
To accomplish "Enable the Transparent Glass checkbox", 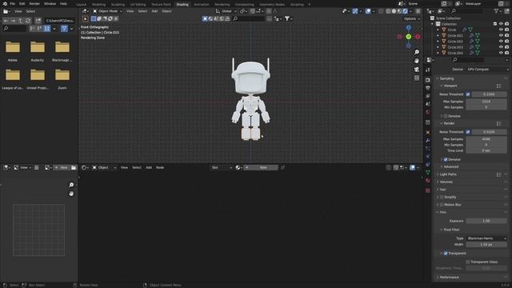I will coord(468,262).
